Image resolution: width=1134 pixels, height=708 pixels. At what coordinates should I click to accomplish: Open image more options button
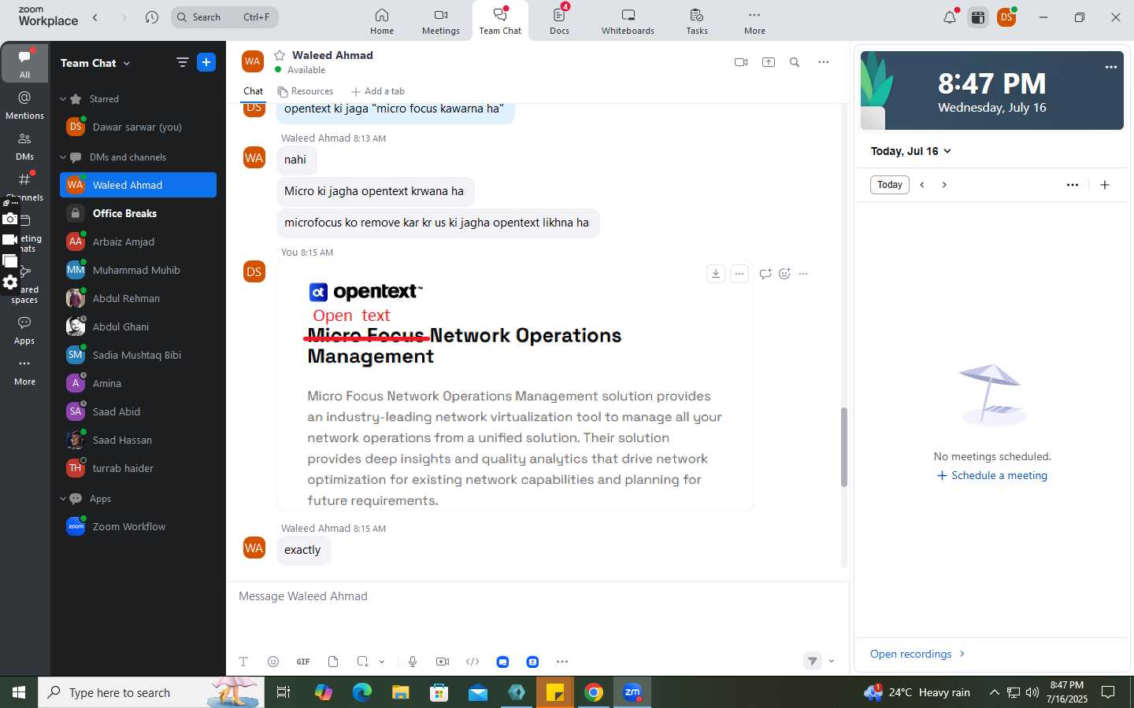pyautogui.click(x=739, y=274)
